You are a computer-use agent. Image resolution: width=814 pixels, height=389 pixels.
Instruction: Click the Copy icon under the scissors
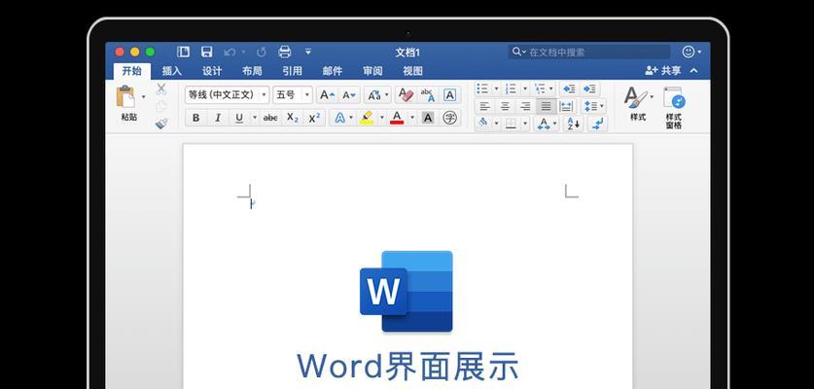pos(161,106)
